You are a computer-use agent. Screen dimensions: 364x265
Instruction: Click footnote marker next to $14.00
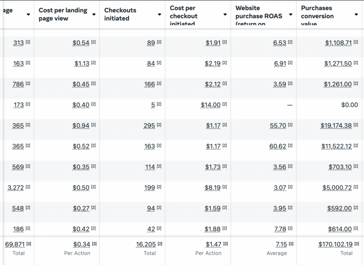pos(225,104)
